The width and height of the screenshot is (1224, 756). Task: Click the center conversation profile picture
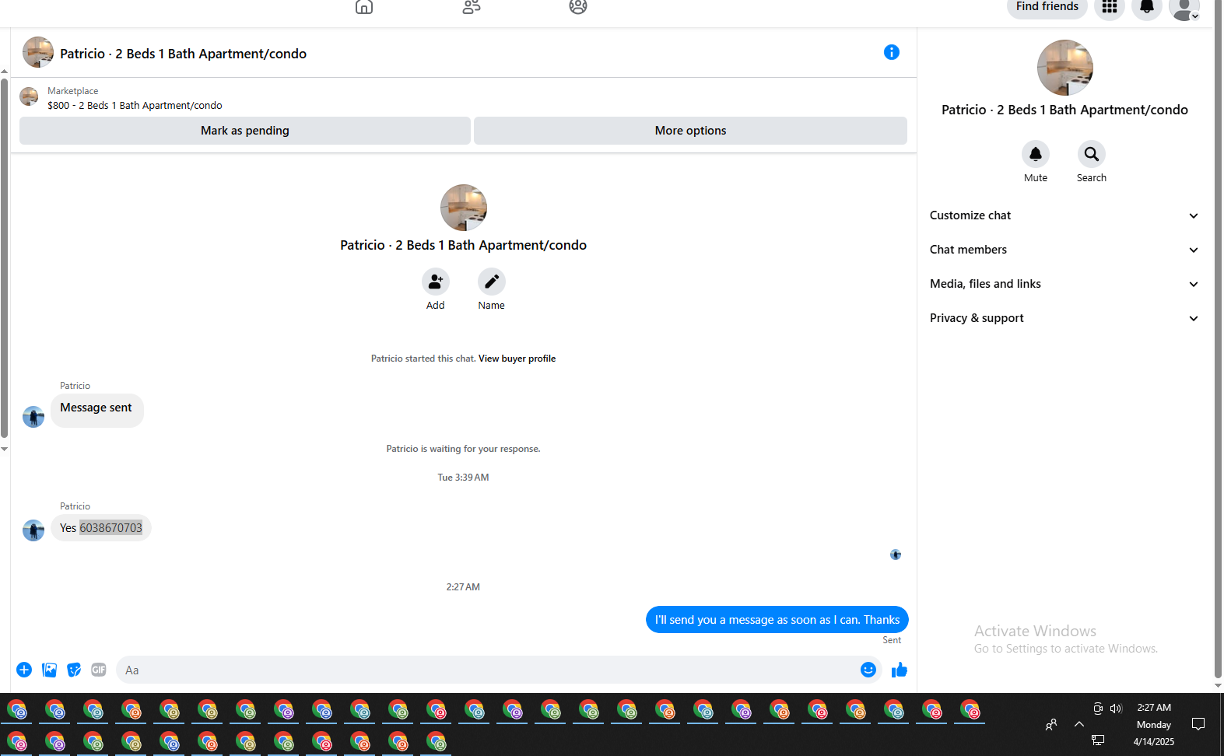464,208
